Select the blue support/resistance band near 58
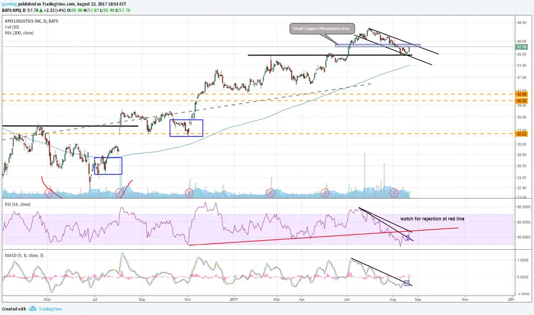 pos(378,45)
